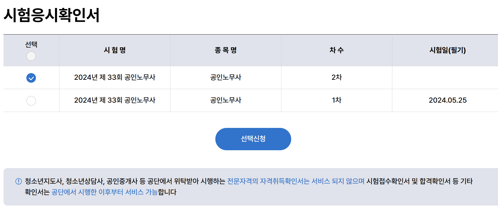The width and height of the screenshot is (498, 209).
Task: Click the blue text 공단에서 시행한 이후부터 서비스 가능
Action: 104,192
